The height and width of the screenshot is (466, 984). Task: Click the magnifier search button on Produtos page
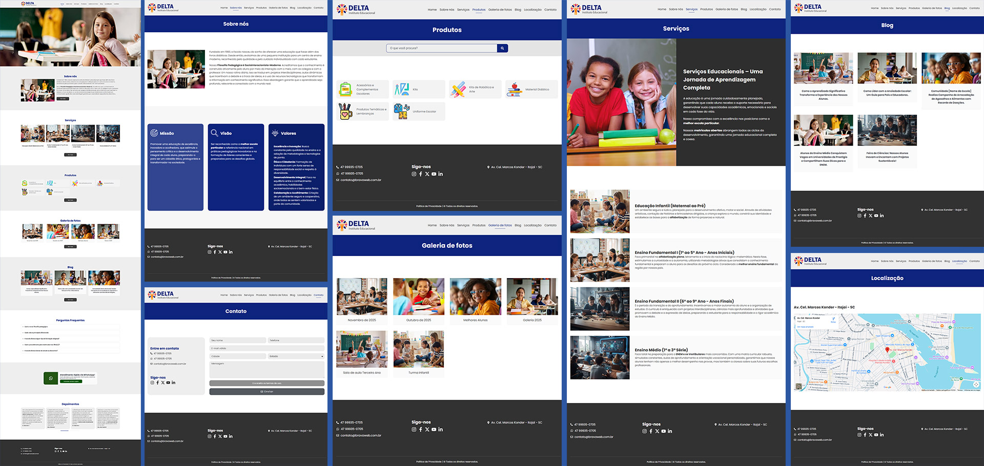point(502,48)
